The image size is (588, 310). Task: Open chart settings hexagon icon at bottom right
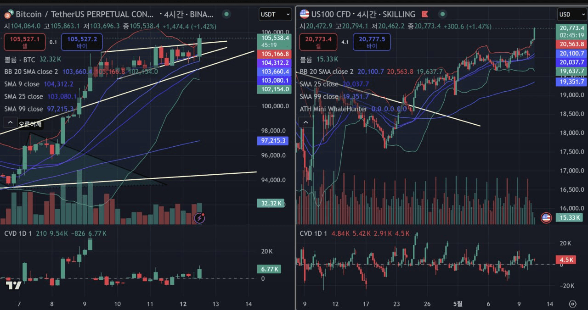click(x=572, y=304)
